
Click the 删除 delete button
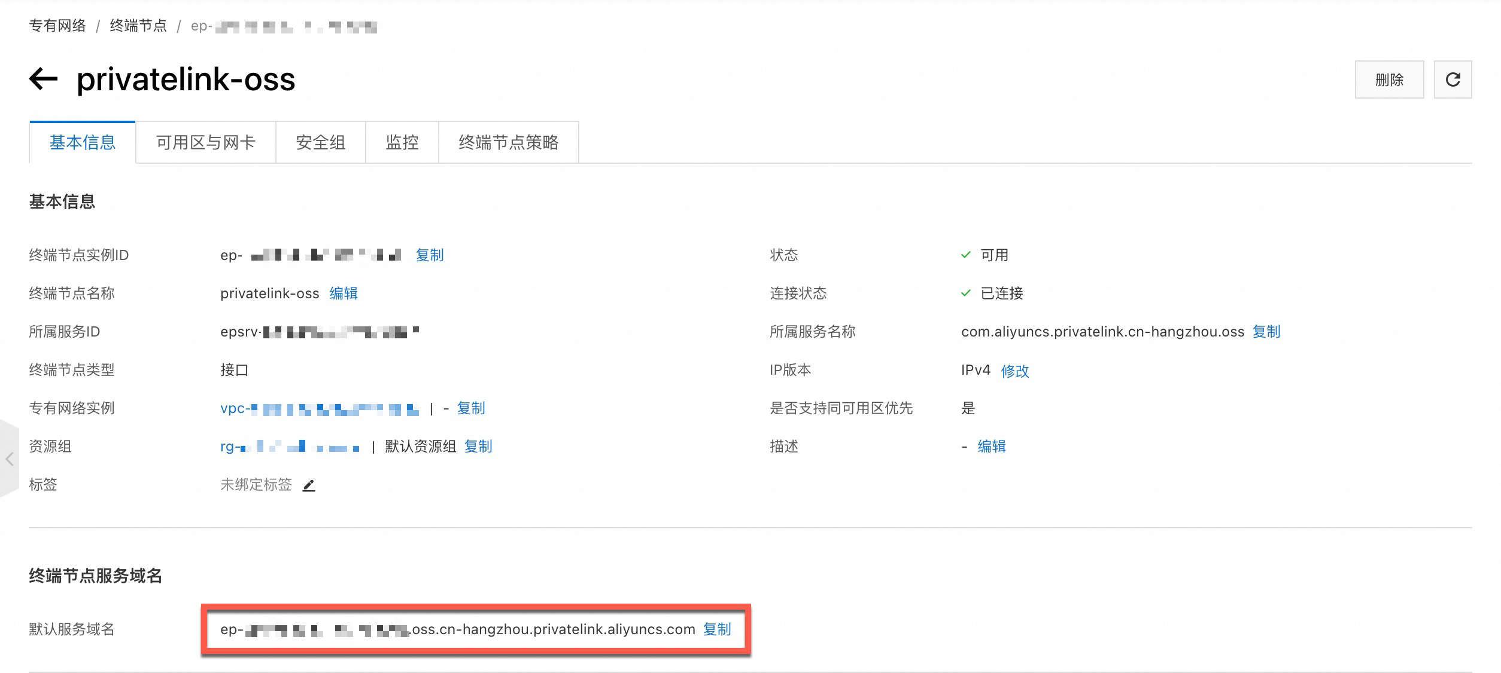point(1388,79)
